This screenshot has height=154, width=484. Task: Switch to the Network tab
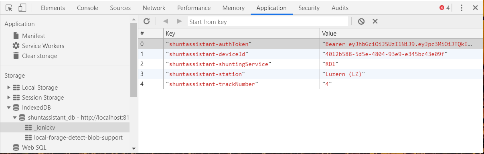[154, 8]
